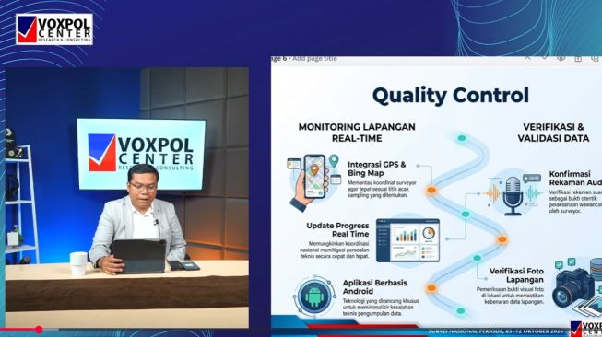This screenshot has height=337, width=602.
Task: Click the 'Quality Control' slide title
Action: coord(451,95)
